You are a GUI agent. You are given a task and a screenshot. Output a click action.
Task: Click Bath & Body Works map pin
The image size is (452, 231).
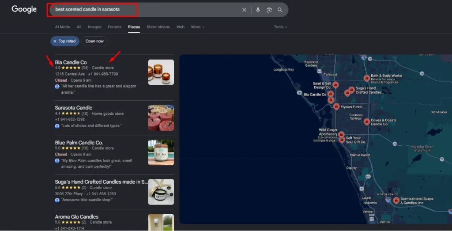(367, 78)
